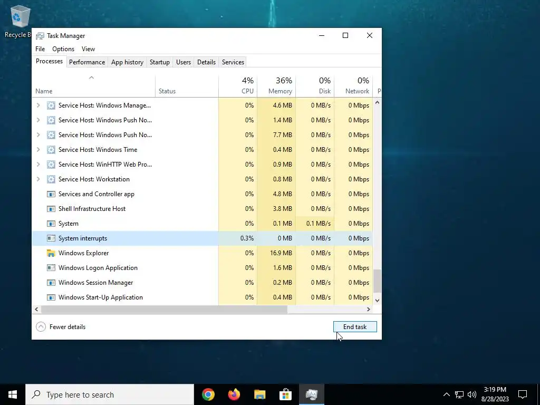Show hidden system tray icons

coord(446,394)
